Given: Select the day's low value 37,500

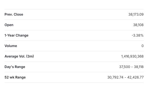Looking at the screenshot, I should pyautogui.click(x=125, y=67).
